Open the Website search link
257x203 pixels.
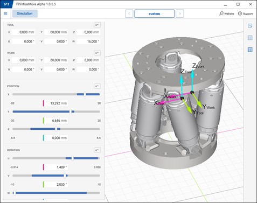[227, 13]
